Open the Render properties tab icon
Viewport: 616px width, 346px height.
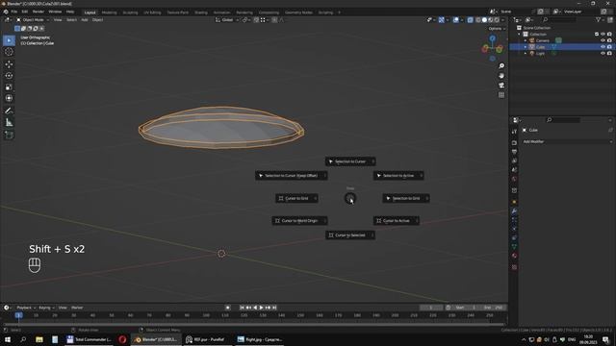(514, 143)
